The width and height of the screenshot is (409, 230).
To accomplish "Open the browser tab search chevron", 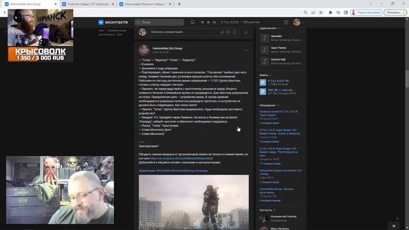I will 371,4.
